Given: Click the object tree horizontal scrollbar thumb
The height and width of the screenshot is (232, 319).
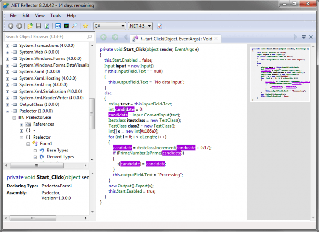Looking at the screenshot, I should click(37, 165).
